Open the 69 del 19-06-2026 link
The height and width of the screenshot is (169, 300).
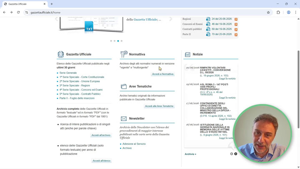click(x=222, y=29)
